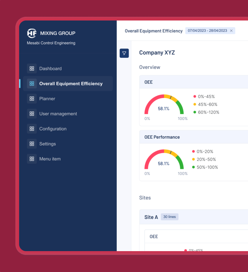Click the green 60%-120% legend dot

[x=195, y=112]
